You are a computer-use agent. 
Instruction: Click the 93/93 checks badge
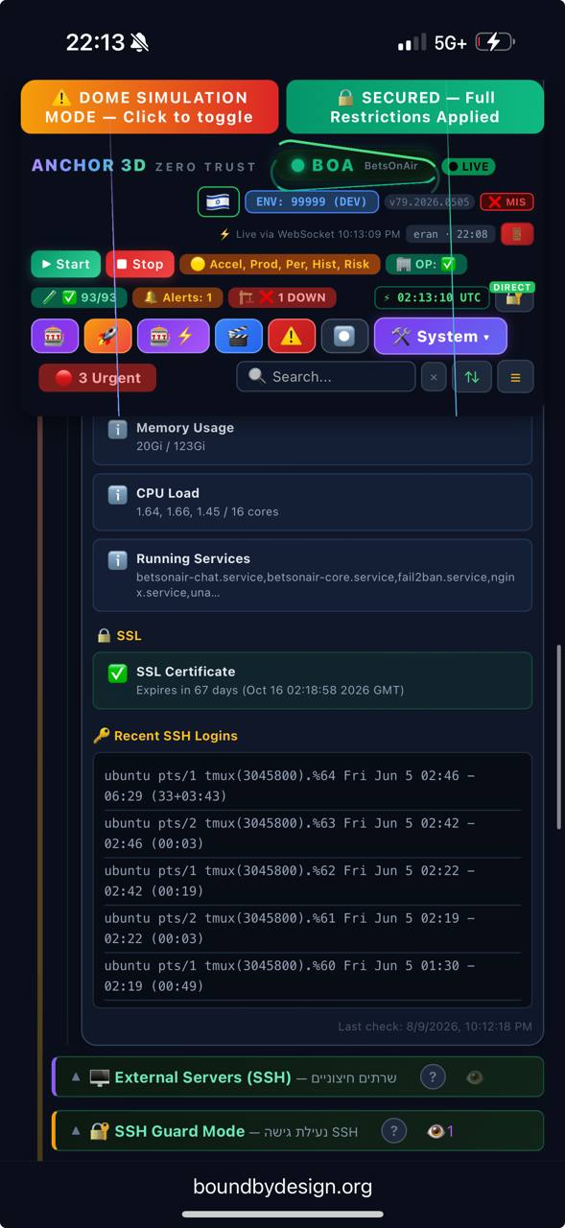pyautogui.click(x=79, y=297)
